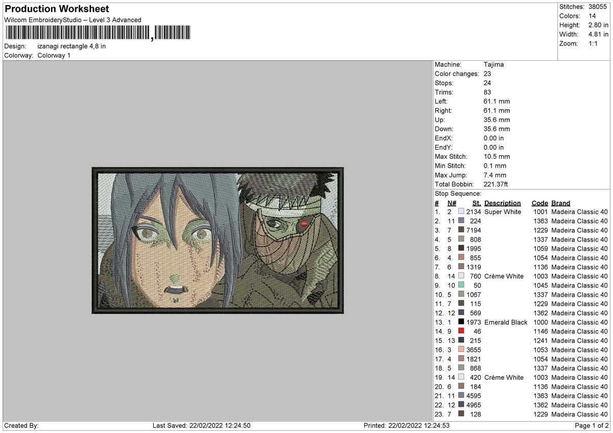
Task: Click the Code column header
Action: (540, 203)
